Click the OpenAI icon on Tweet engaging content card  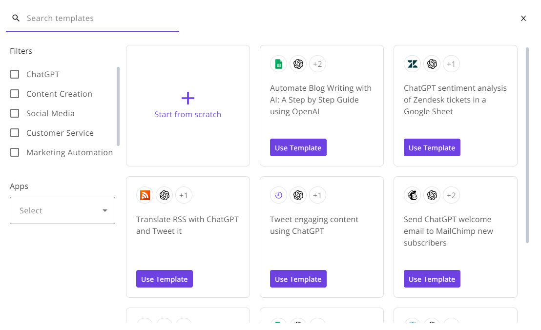298,195
